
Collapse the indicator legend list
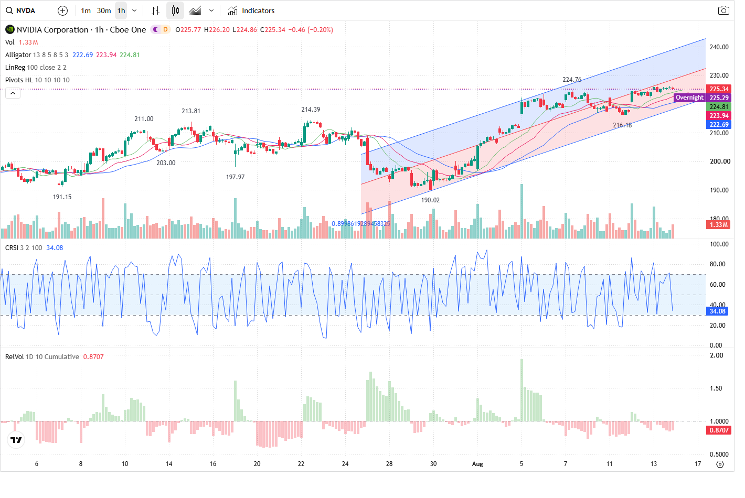pyautogui.click(x=13, y=93)
